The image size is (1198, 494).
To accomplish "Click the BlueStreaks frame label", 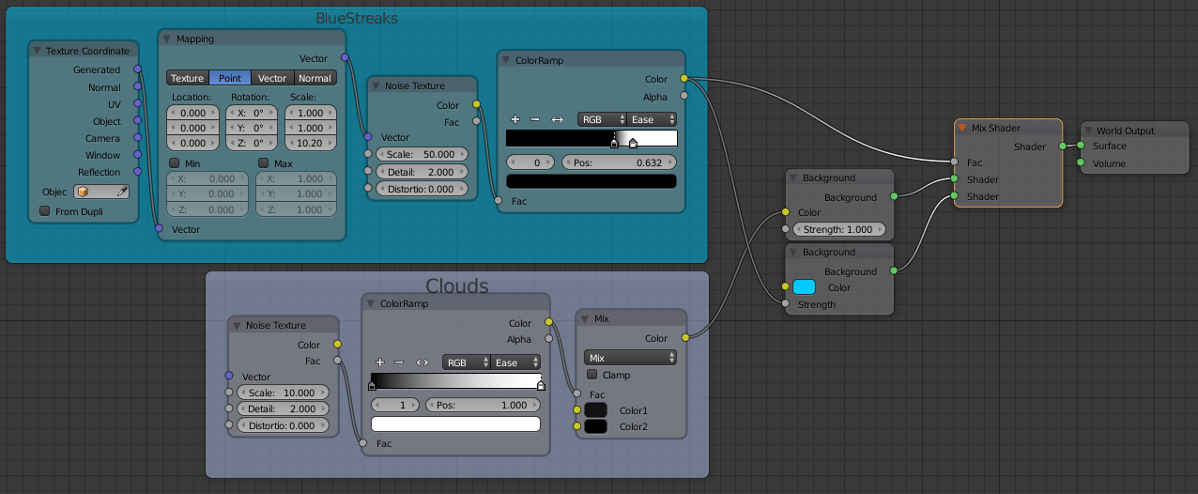I will tap(357, 18).
